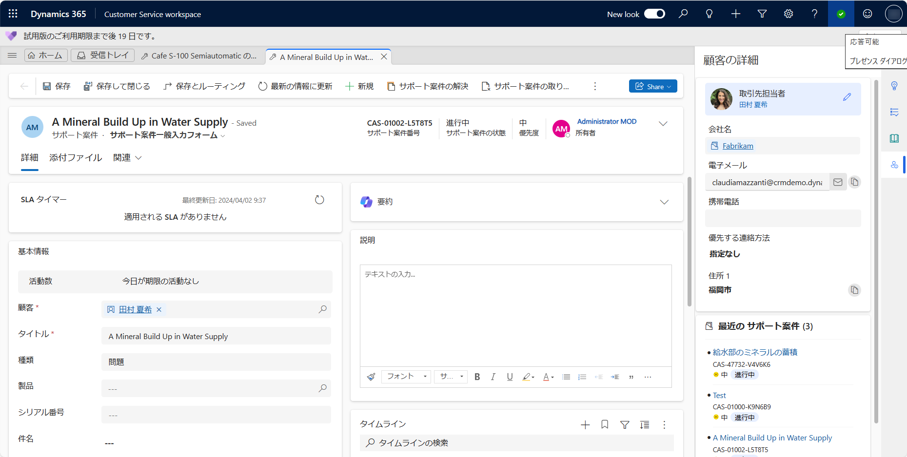Image resolution: width=907 pixels, height=457 pixels.
Task: Click the smiley feedback icon
Action: (x=868, y=14)
